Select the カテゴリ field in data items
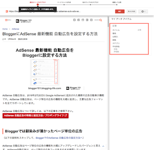The image size is (154, 150). coord(116,43)
